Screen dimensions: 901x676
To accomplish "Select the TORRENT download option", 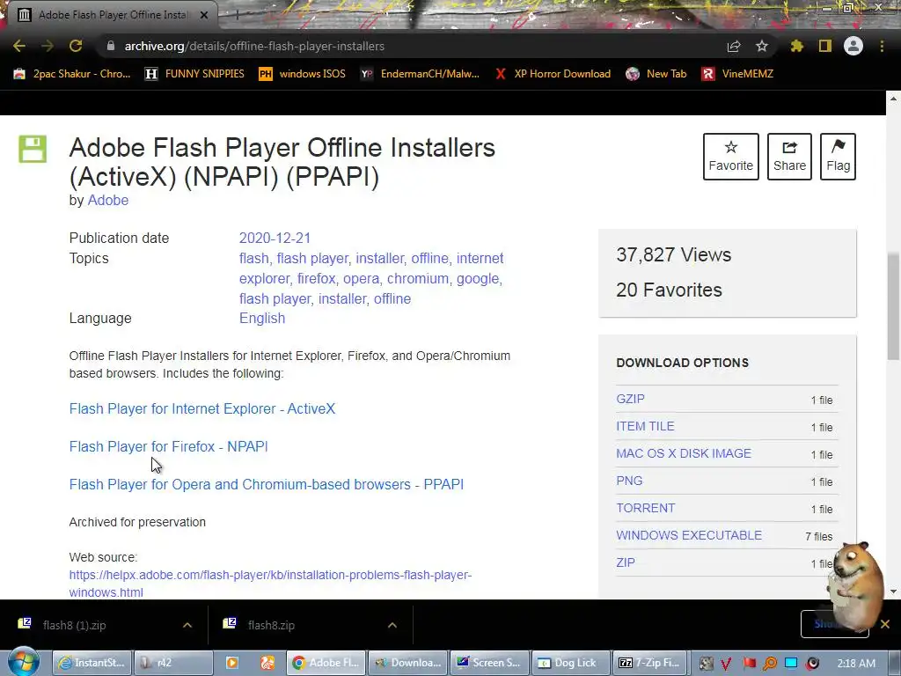I will tap(645, 508).
